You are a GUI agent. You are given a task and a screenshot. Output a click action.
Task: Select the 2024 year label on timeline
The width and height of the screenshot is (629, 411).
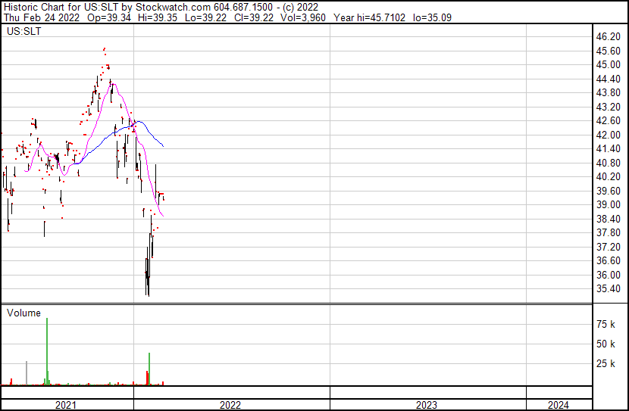[558, 405]
